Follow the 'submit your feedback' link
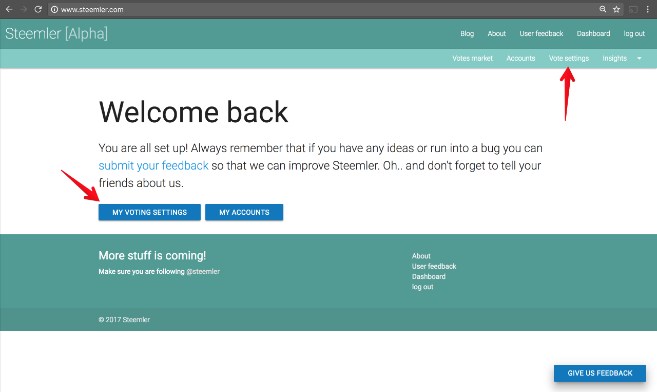The image size is (657, 392). pos(153,165)
